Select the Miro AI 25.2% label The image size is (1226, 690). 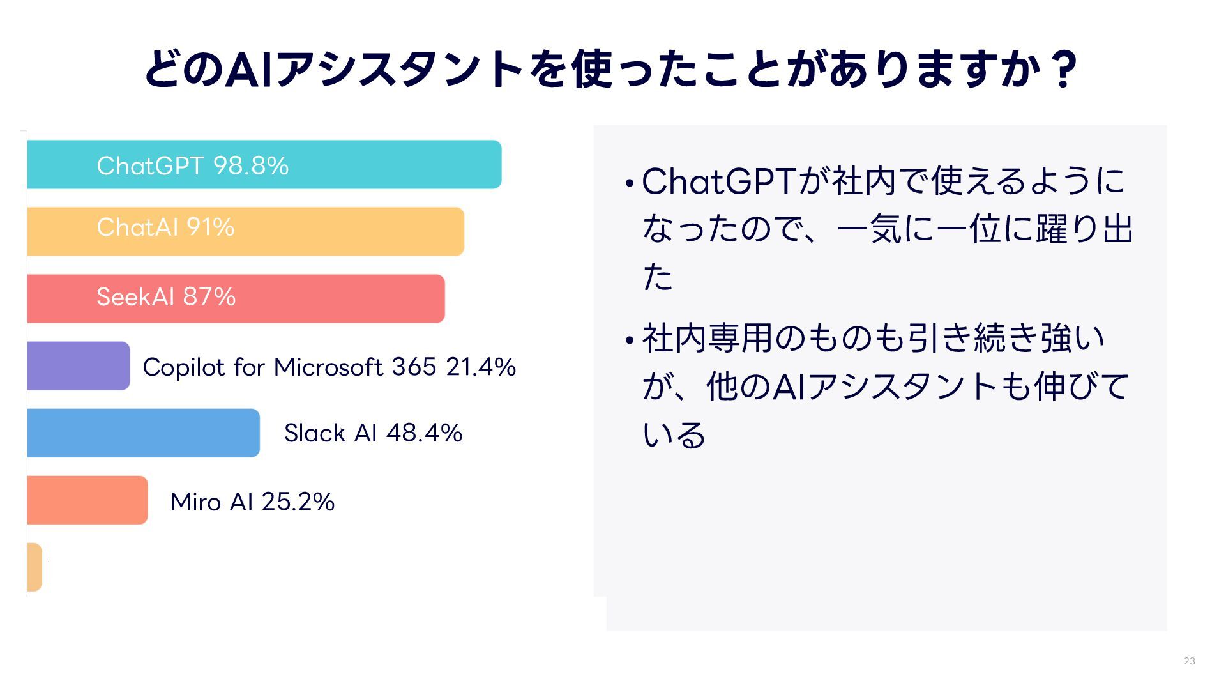252,502
